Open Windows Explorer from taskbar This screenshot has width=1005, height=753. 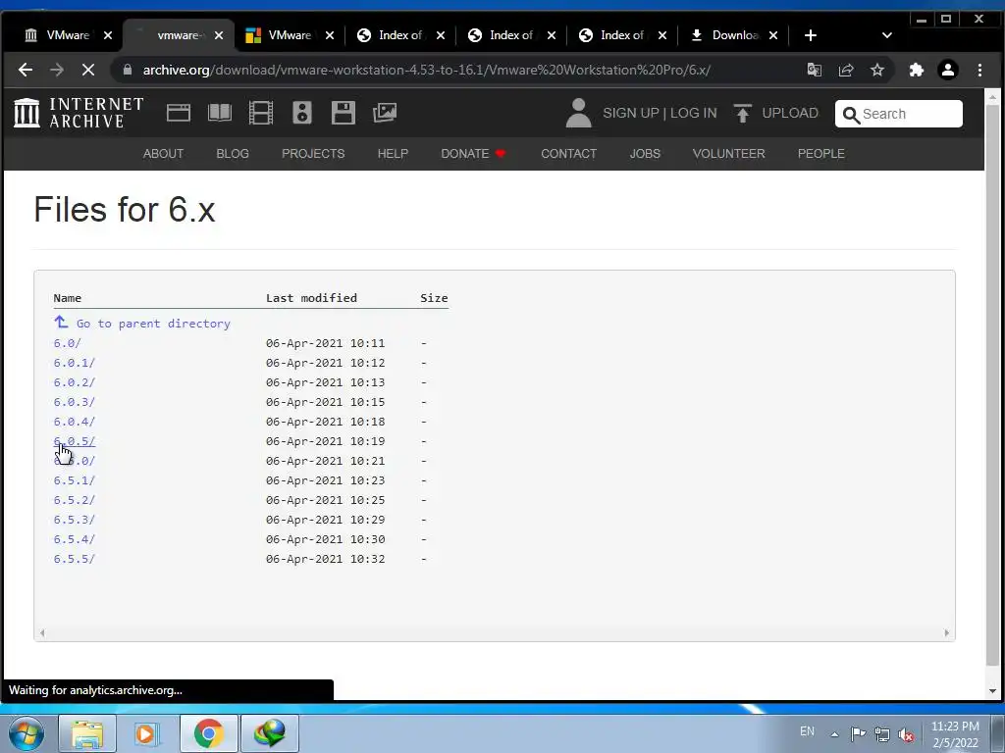87,733
